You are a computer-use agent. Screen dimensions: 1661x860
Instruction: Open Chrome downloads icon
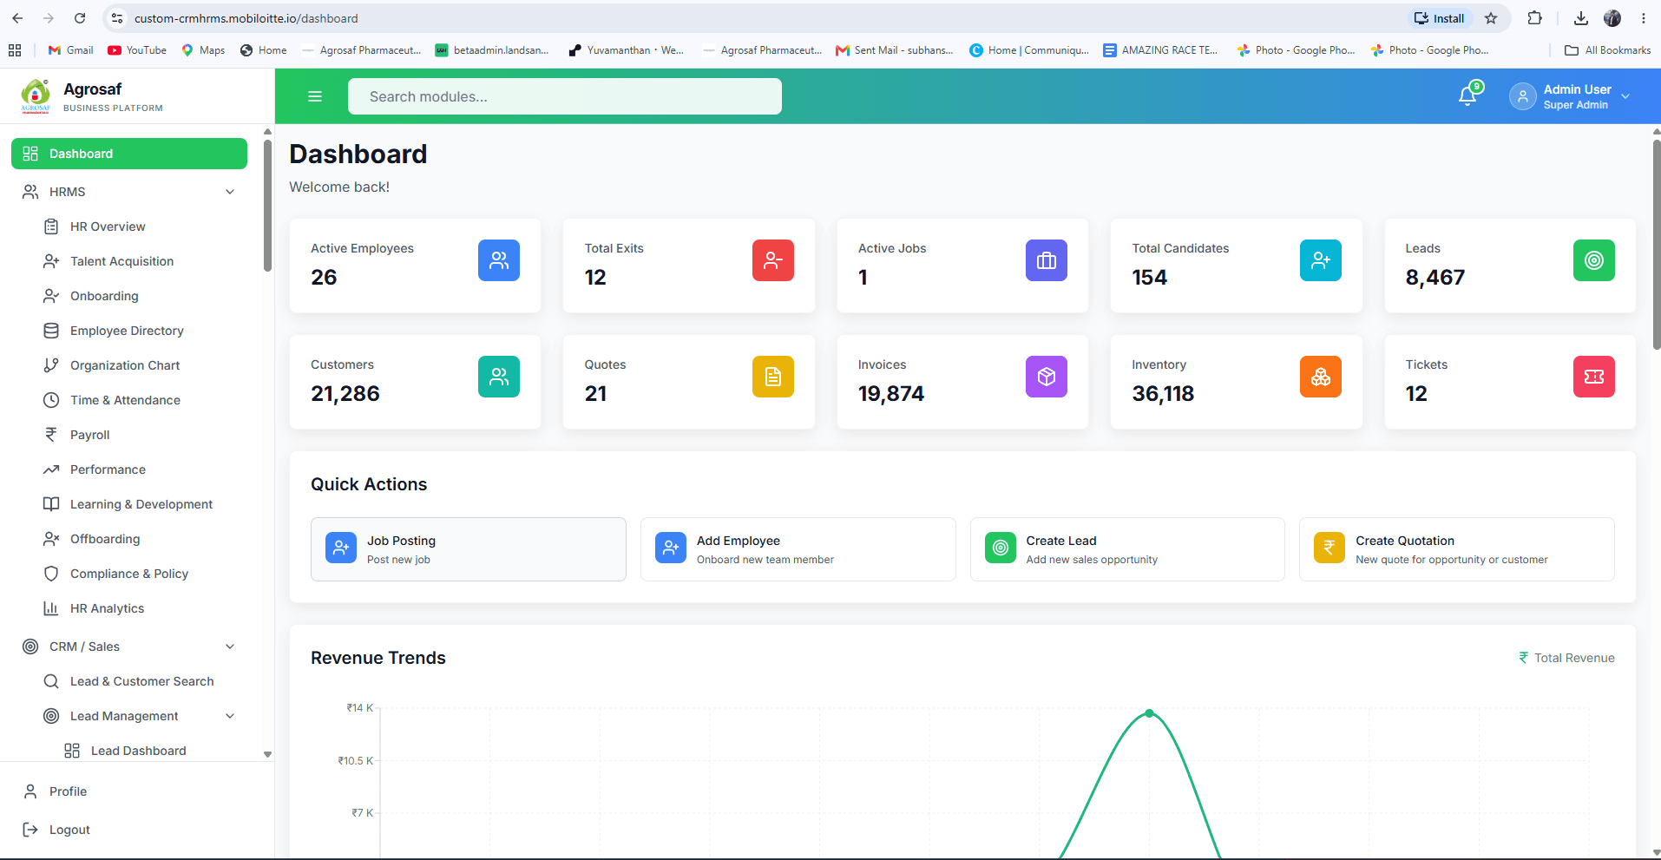(x=1581, y=18)
